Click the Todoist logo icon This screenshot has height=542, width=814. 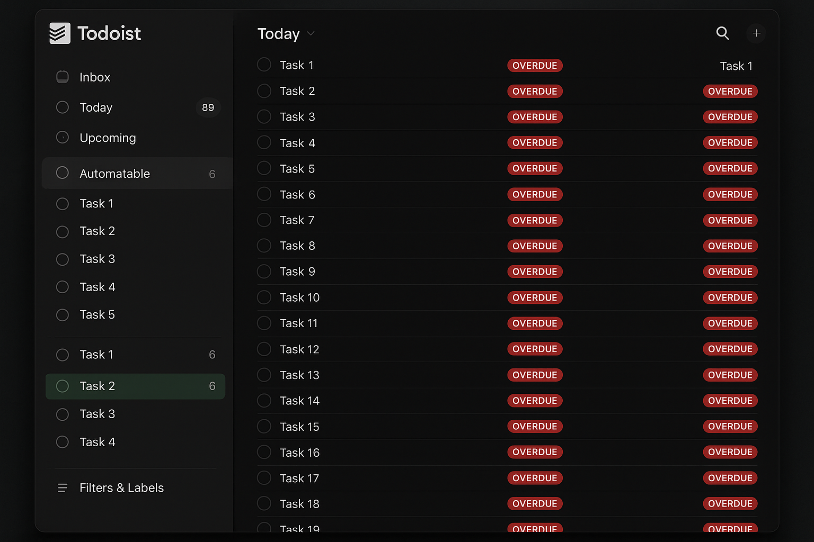(60, 33)
